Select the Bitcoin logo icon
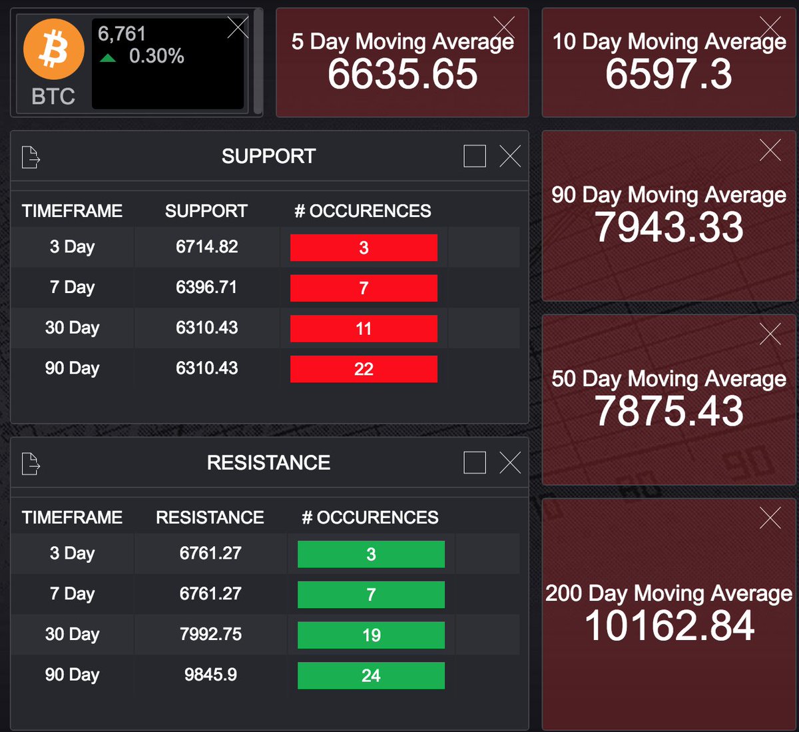The image size is (799, 732). 53,48
